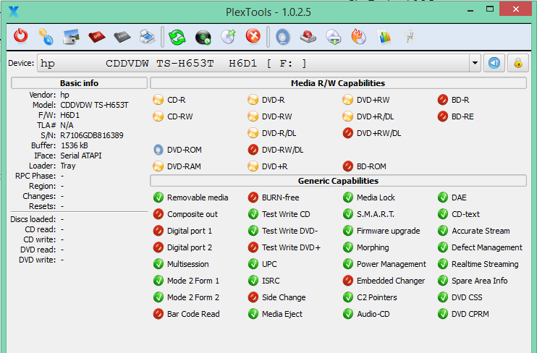Click the BURN-free red indicator
This screenshot has height=353, width=537.
(x=253, y=197)
